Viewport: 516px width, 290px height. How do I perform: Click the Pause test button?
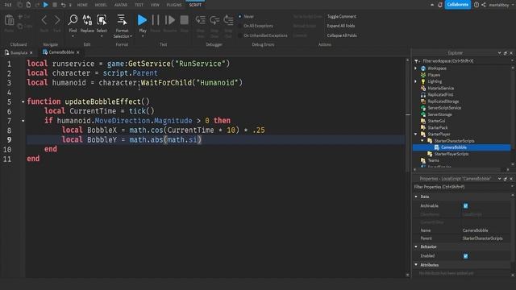156,20
